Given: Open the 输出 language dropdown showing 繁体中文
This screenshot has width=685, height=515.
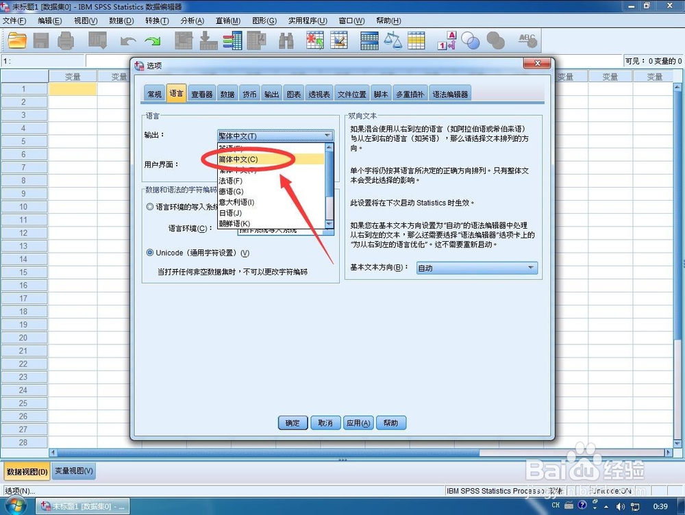Looking at the screenshot, I should click(275, 136).
